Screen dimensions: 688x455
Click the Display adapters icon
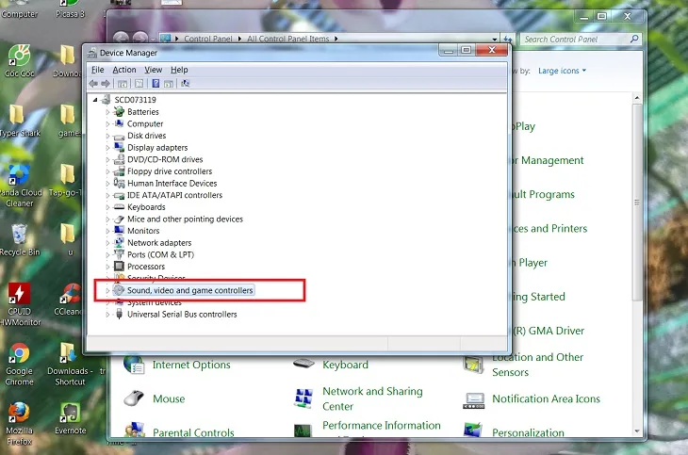pyautogui.click(x=120, y=148)
